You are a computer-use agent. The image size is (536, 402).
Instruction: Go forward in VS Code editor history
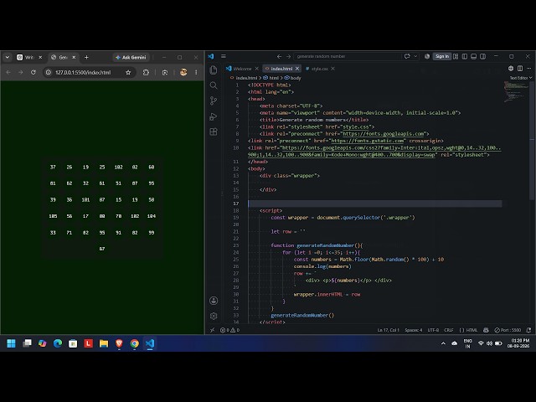288,56
